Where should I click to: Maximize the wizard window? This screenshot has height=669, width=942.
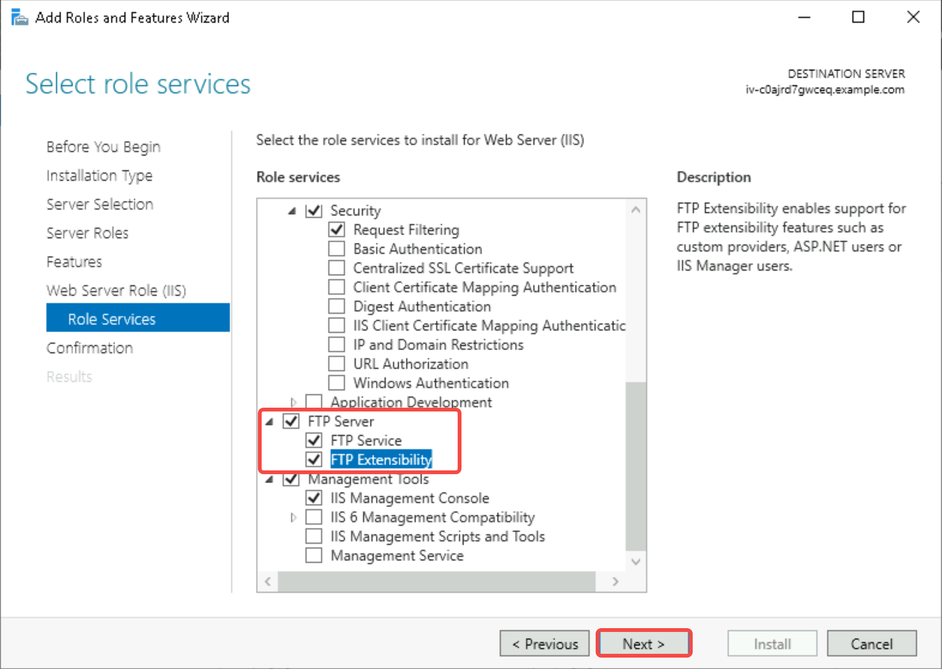click(858, 18)
